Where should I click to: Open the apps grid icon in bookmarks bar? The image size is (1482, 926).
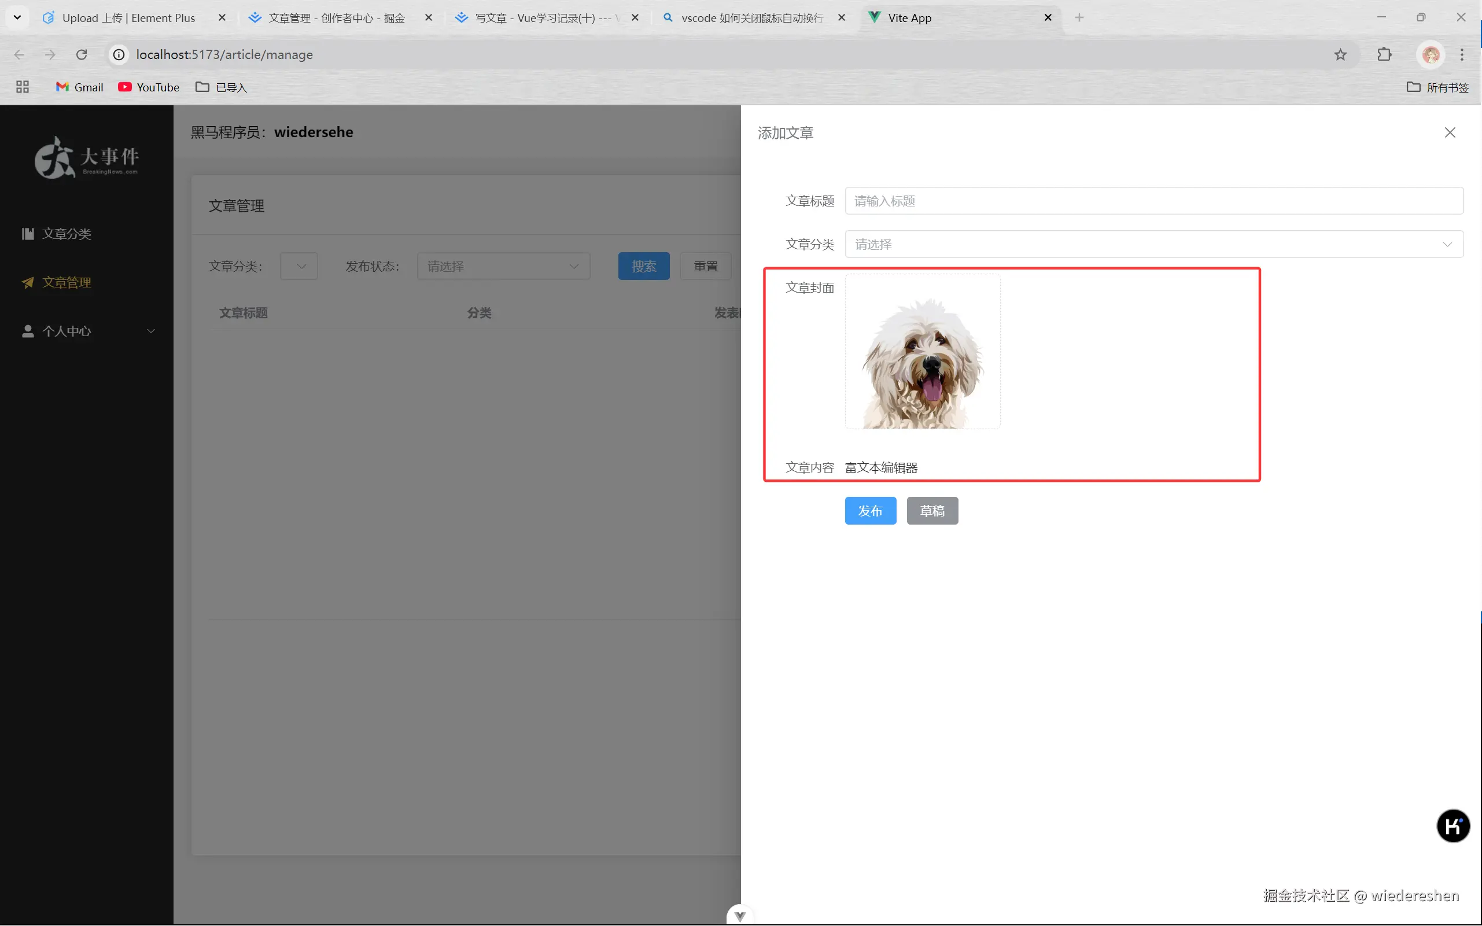(23, 87)
